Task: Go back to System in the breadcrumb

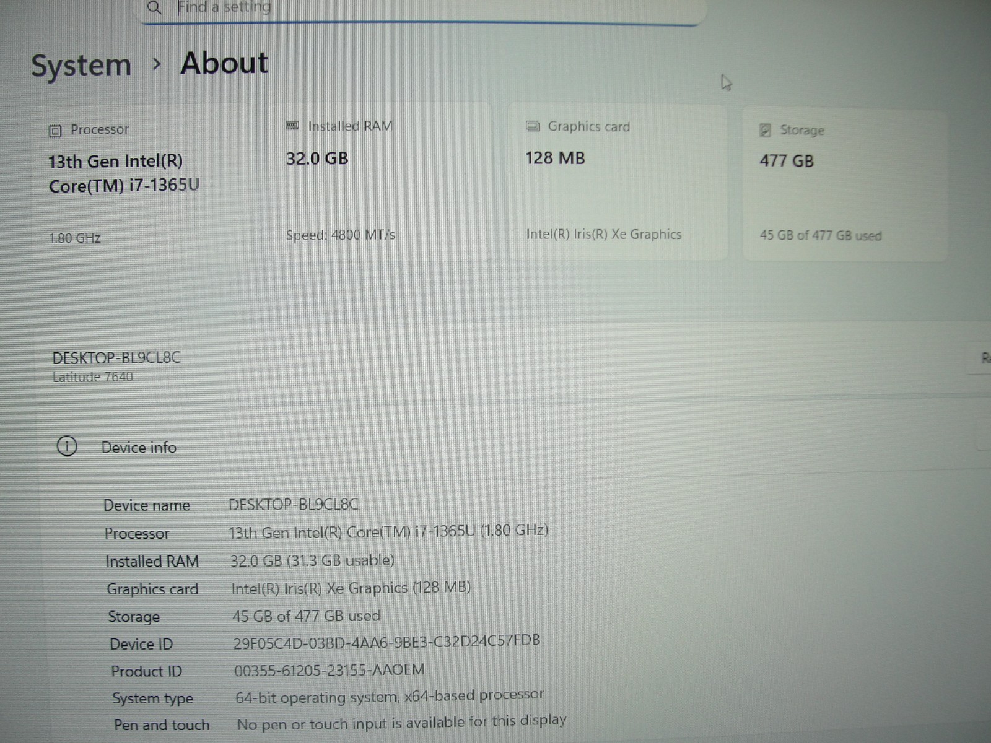Action: click(81, 65)
